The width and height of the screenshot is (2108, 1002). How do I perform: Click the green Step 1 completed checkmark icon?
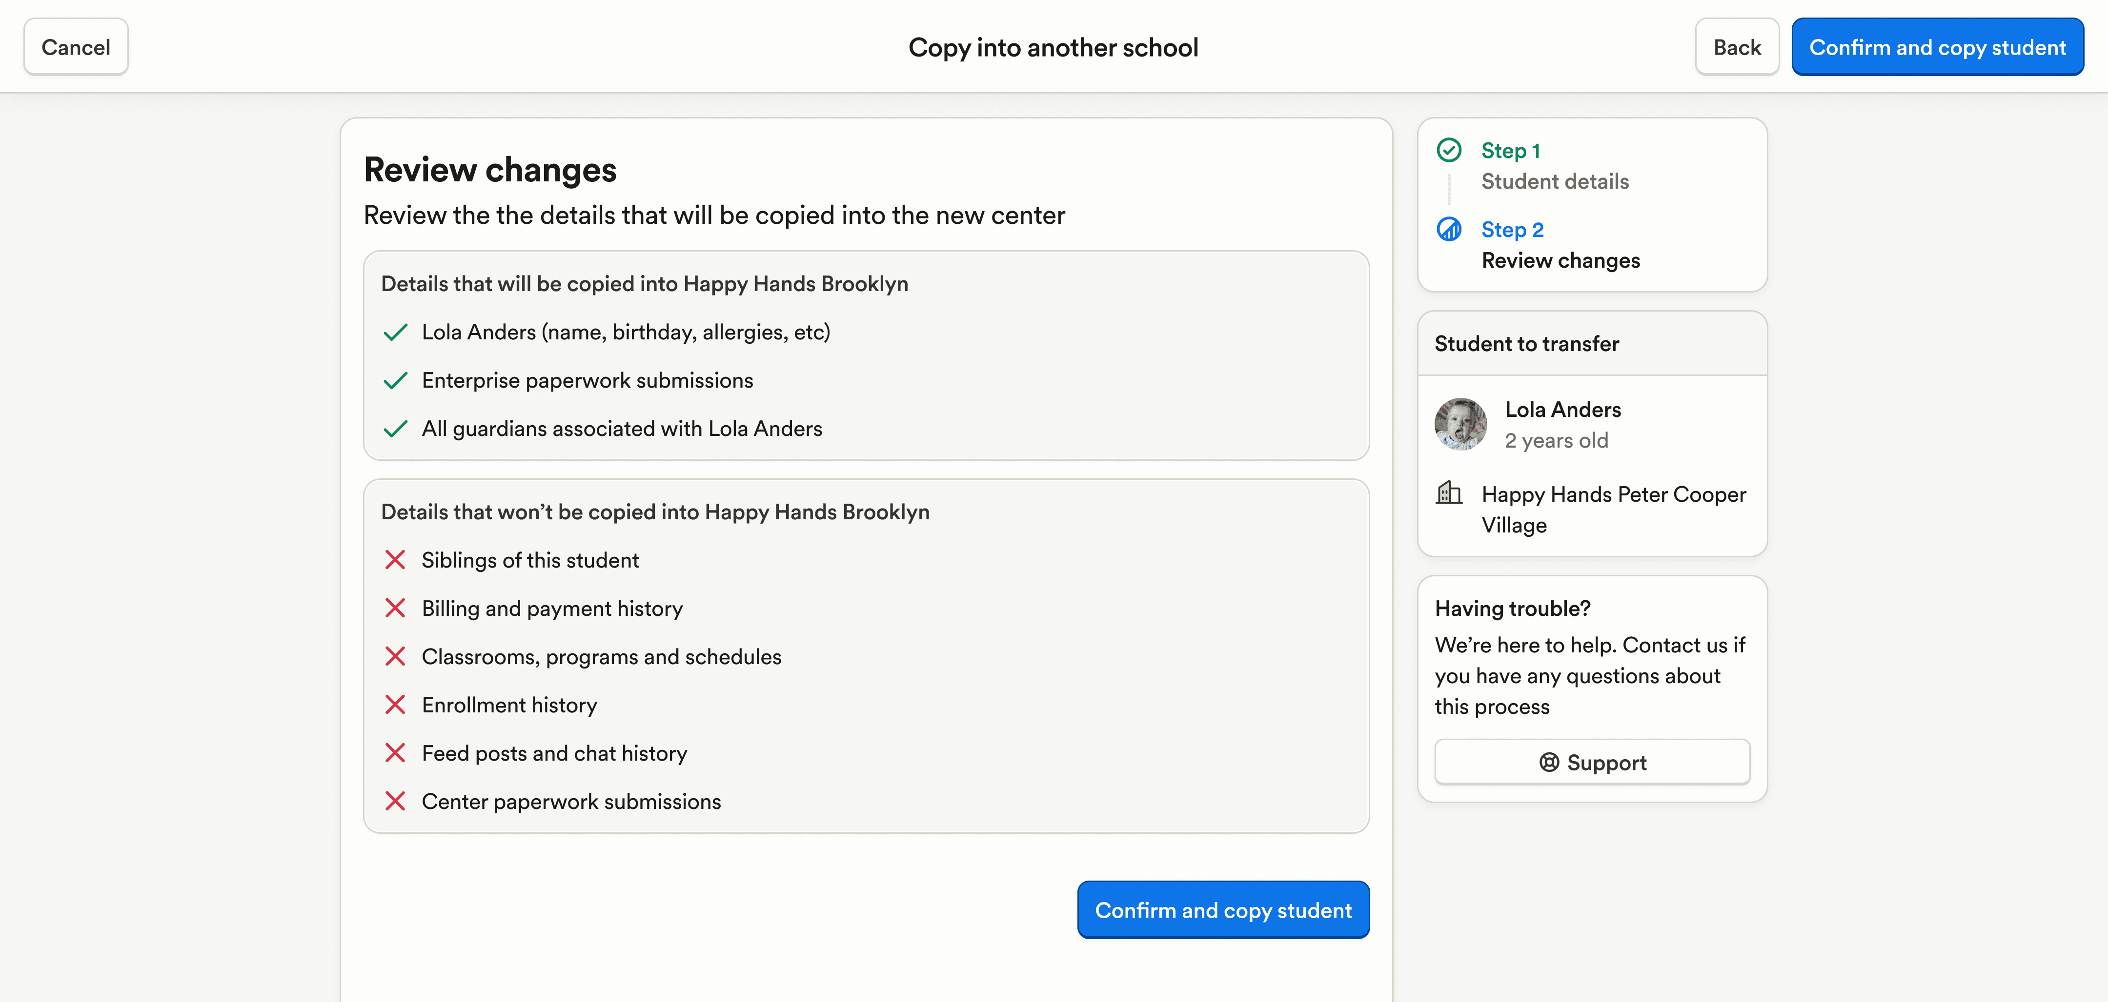(1448, 150)
